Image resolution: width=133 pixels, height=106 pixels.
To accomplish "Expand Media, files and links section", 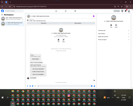I will pyautogui.click(x=114, y=37).
